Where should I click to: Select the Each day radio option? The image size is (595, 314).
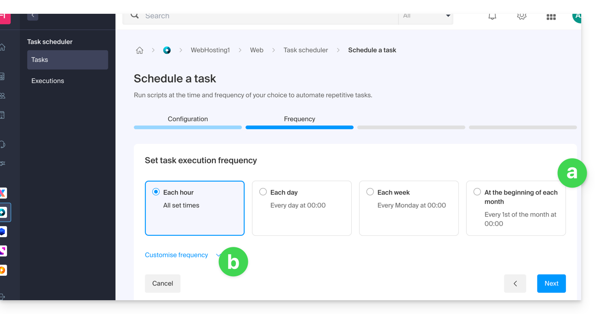pyautogui.click(x=263, y=192)
